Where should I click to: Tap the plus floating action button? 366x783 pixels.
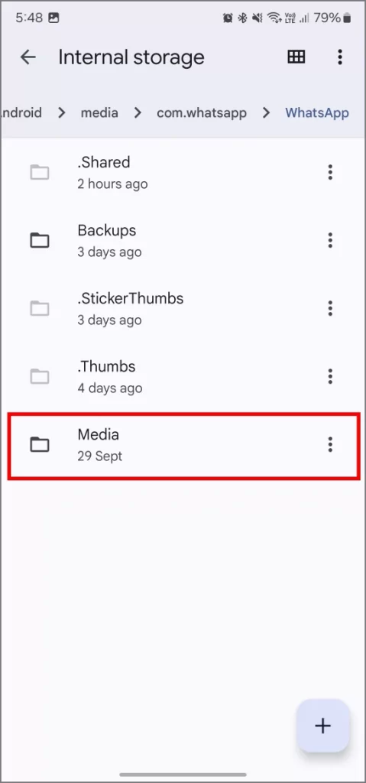pyautogui.click(x=322, y=725)
